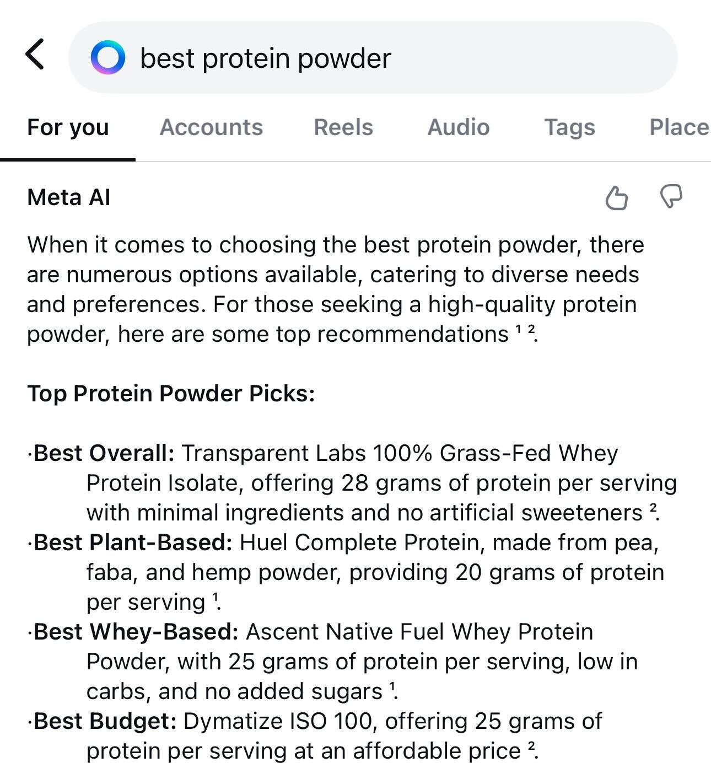
Task: Open the citation after 'affordable price'
Action: 531,747
